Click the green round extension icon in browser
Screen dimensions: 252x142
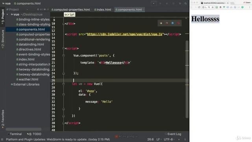point(243,7)
